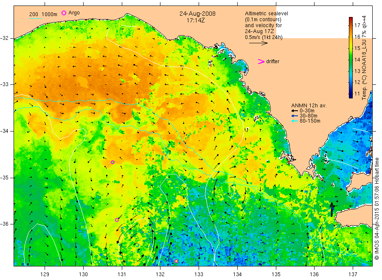Select Argo float marker near 130.9E, 35.9S
This screenshot has height=280, width=382.
[x=117, y=220]
